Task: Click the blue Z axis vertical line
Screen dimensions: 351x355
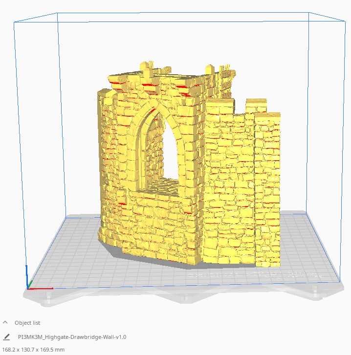Action: click(26, 276)
